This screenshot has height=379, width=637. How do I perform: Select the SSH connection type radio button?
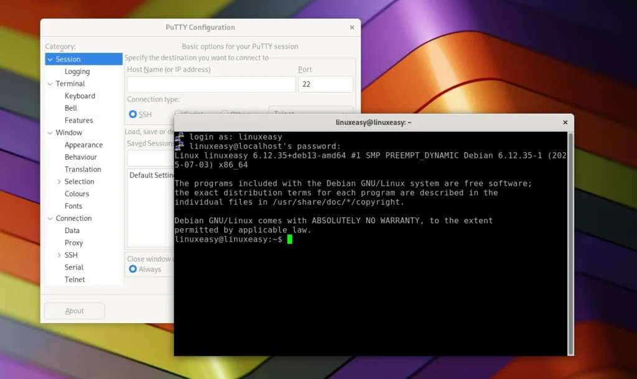click(x=133, y=114)
